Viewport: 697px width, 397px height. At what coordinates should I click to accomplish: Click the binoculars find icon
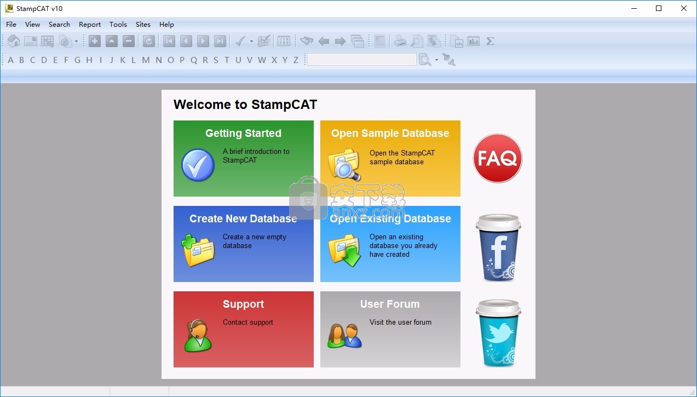coord(307,41)
